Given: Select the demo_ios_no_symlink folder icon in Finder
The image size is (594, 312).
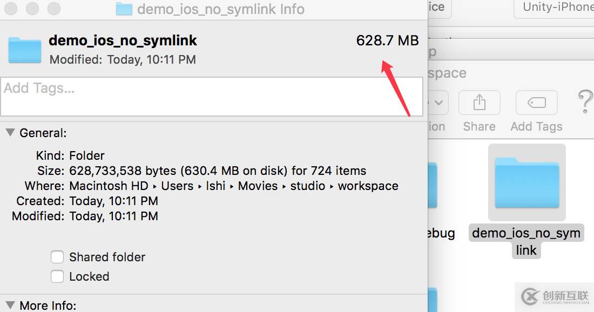Looking at the screenshot, I should pos(526,182).
